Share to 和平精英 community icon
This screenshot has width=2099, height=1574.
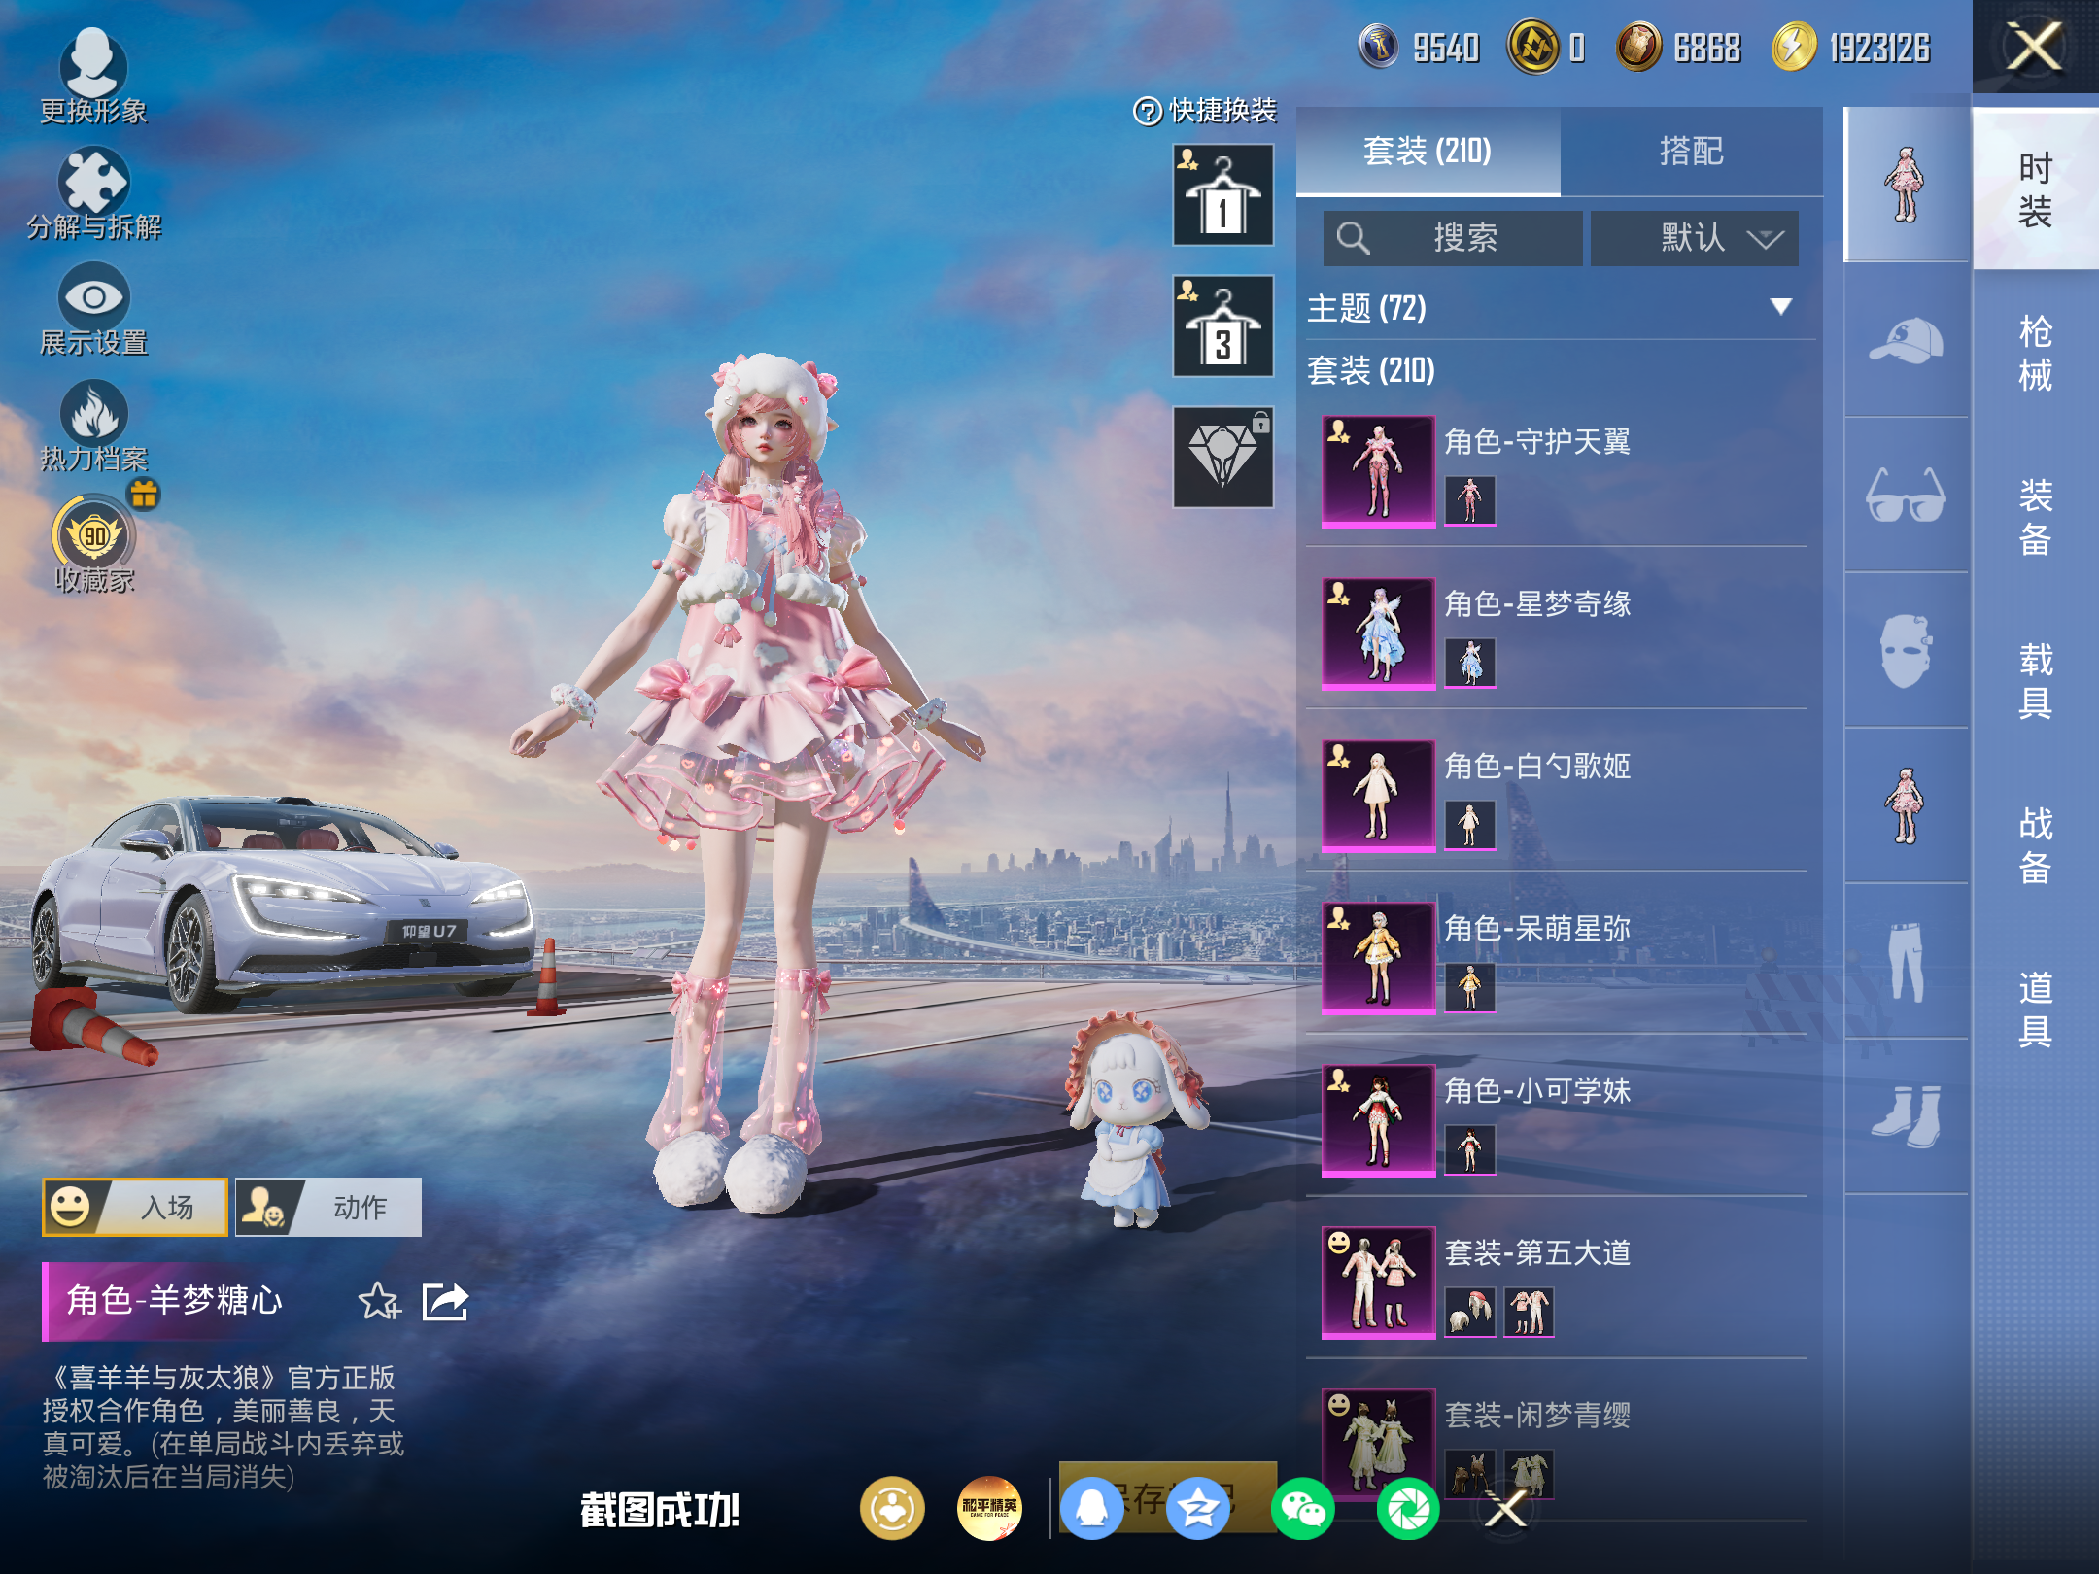(989, 1509)
